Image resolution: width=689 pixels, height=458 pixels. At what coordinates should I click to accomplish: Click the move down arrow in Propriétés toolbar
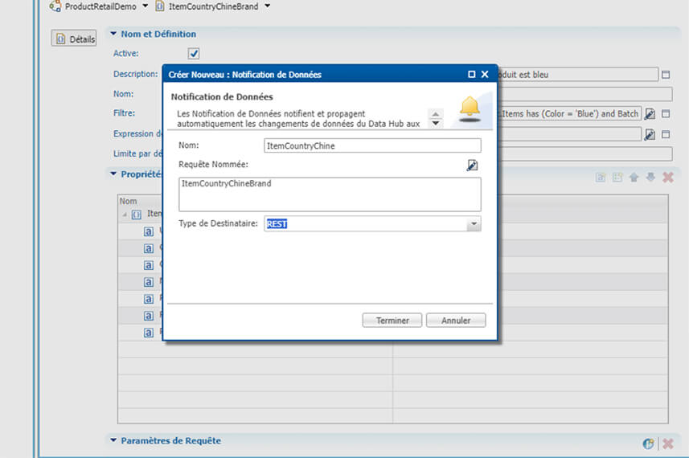tap(650, 177)
